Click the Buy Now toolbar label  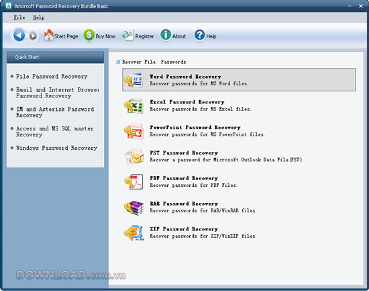click(x=105, y=36)
